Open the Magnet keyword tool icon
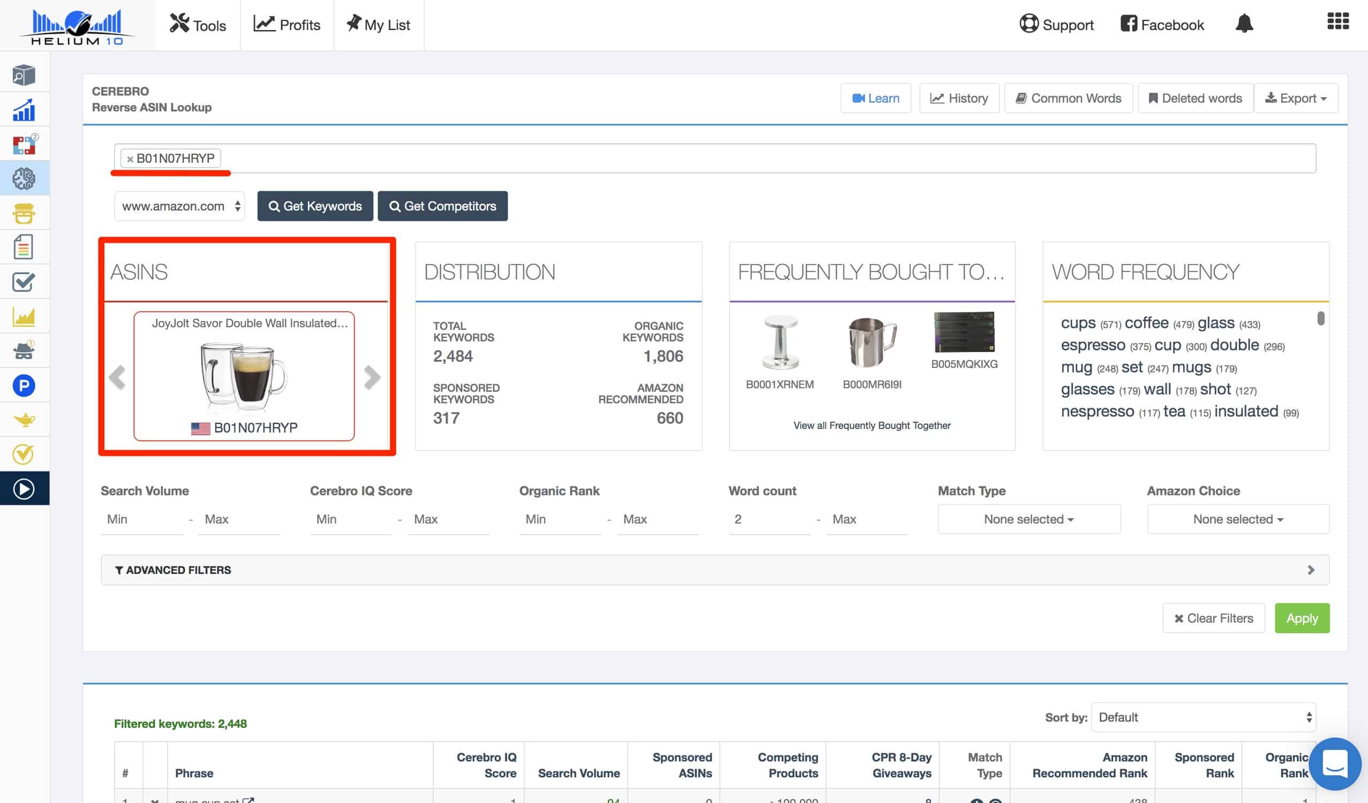The image size is (1368, 803). point(24,145)
